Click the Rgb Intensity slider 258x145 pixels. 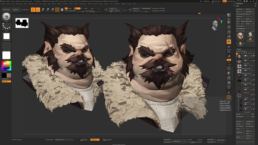pyautogui.click(x=74, y=11)
